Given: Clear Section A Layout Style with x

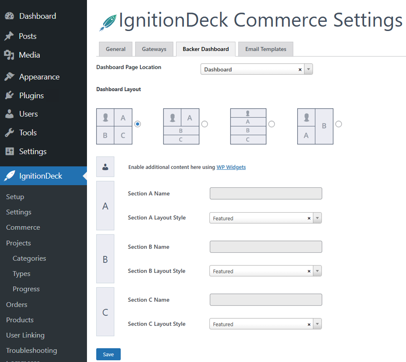Looking at the screenshot, I should (x=309, y=218).
